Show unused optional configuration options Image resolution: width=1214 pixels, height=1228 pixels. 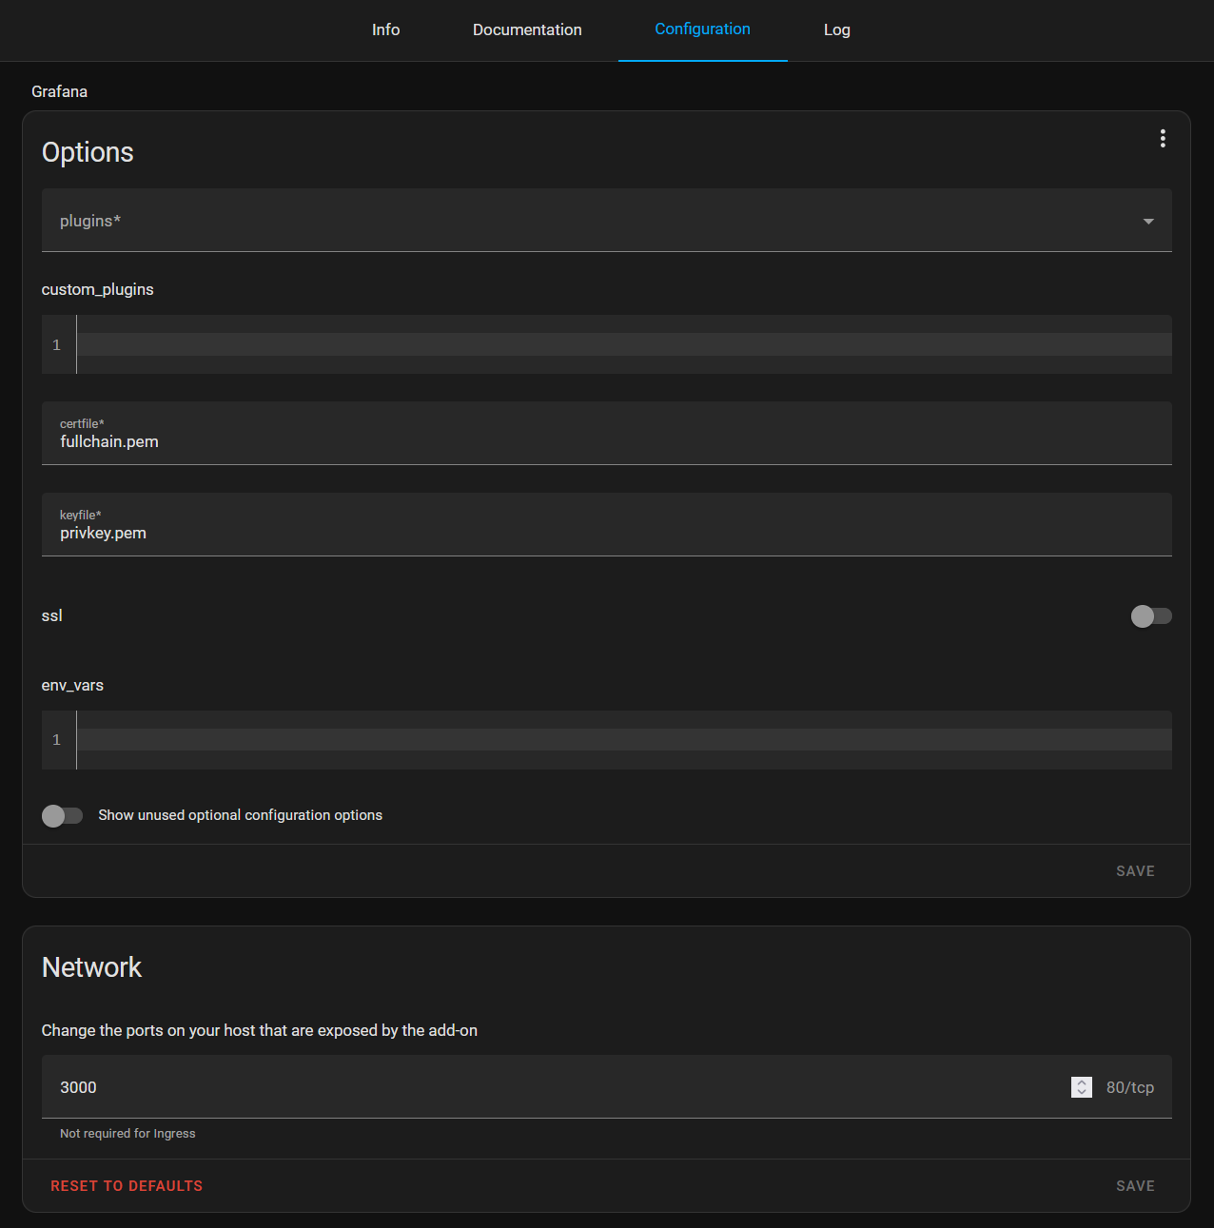coord(62,815)
